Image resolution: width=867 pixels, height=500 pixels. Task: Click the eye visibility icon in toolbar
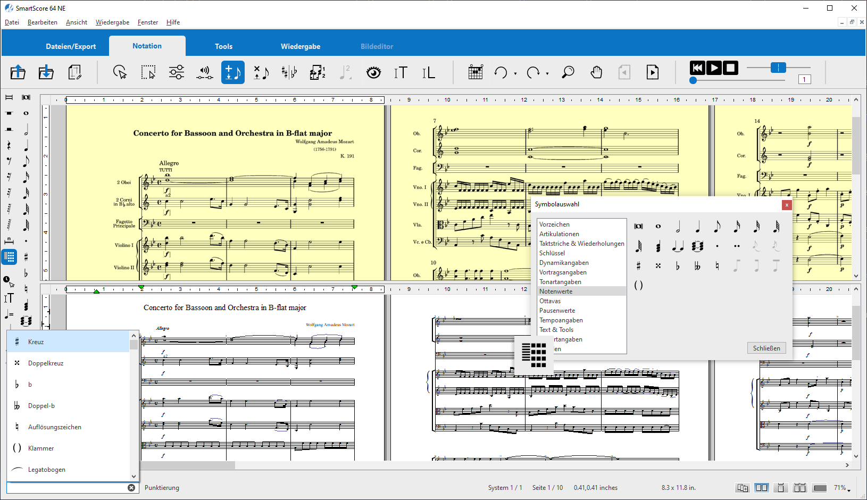[374, 72]
